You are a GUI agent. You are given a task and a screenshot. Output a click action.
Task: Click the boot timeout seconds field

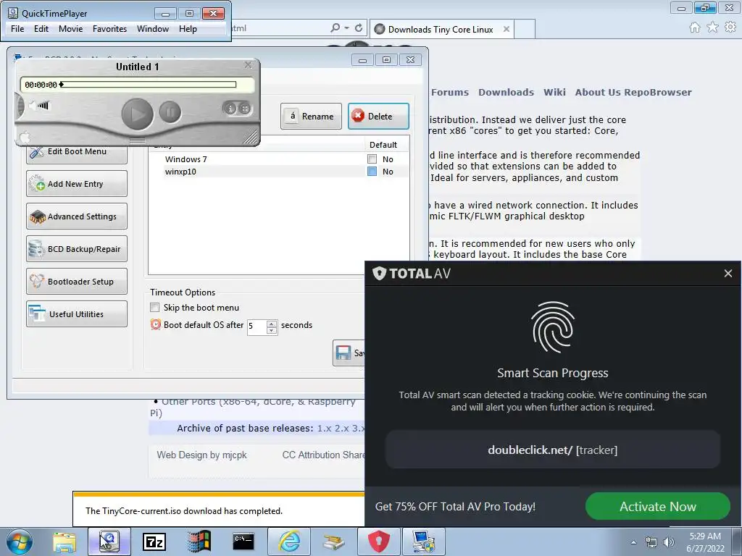[x=257, y=327]
